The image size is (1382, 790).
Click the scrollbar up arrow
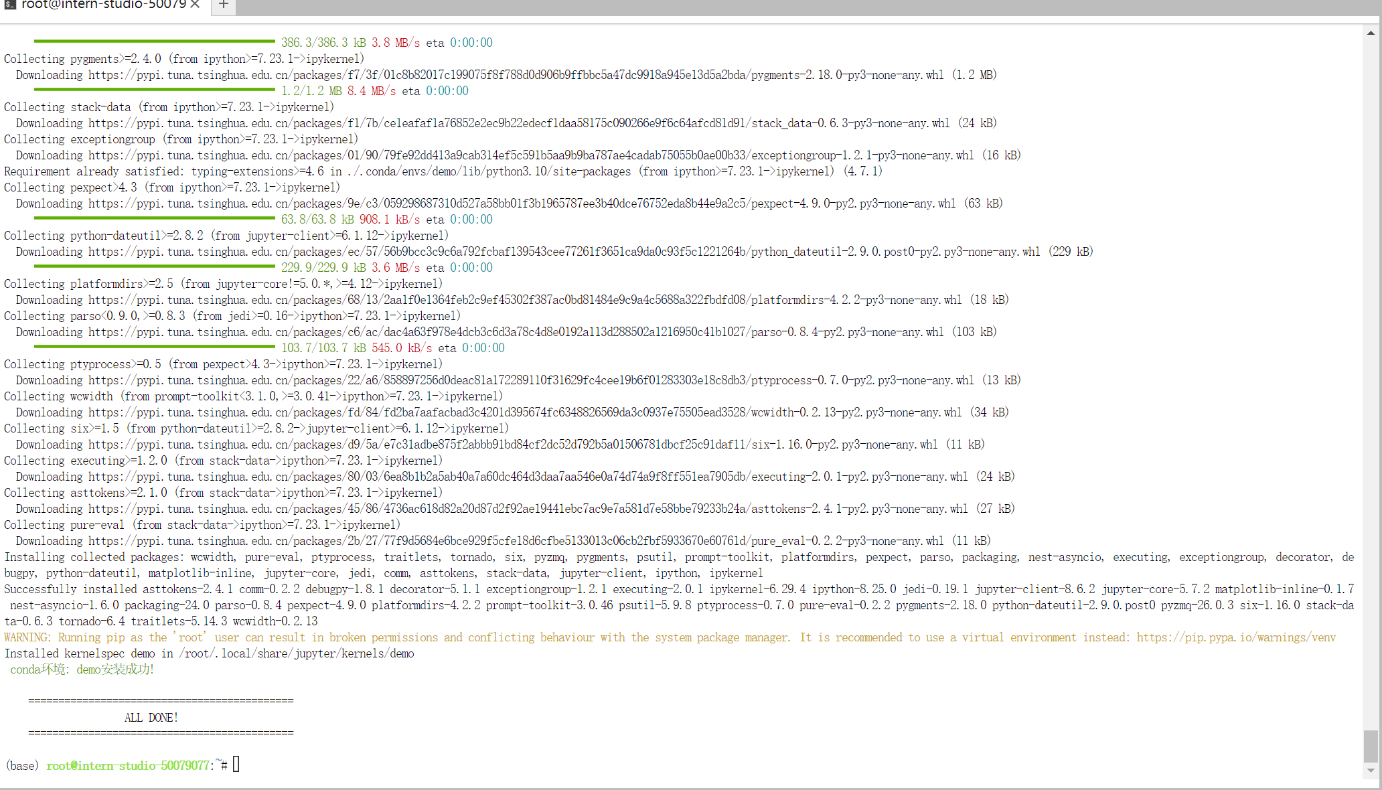coord(1371,33)
